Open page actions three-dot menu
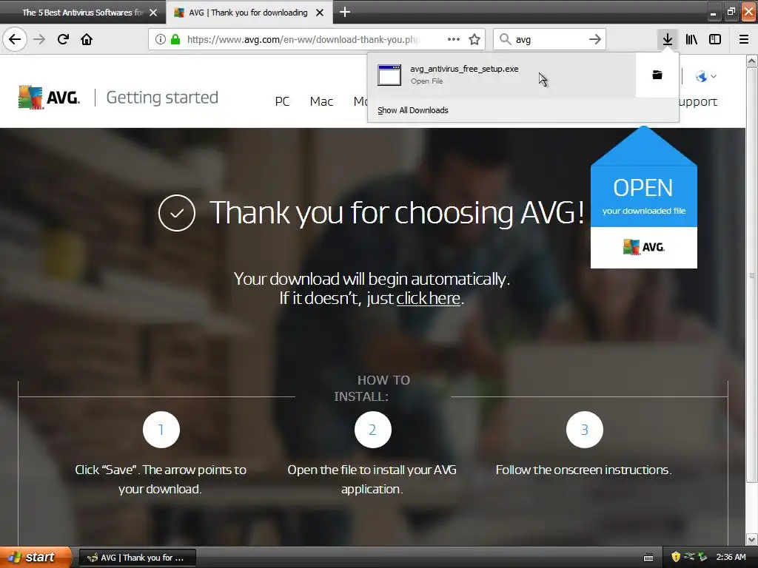Screen dimensions: 758x568 [454, 39]
